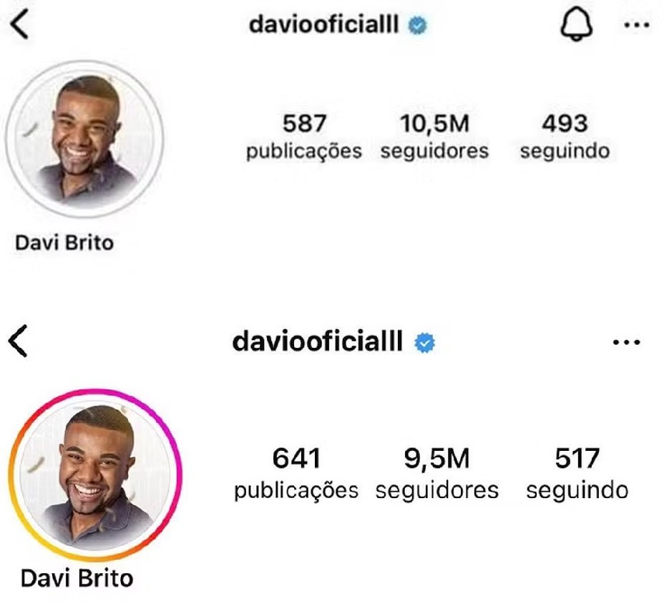Tap the bottom davioofficialll username title
Viewport: 664px width, 604px height.
318,341
